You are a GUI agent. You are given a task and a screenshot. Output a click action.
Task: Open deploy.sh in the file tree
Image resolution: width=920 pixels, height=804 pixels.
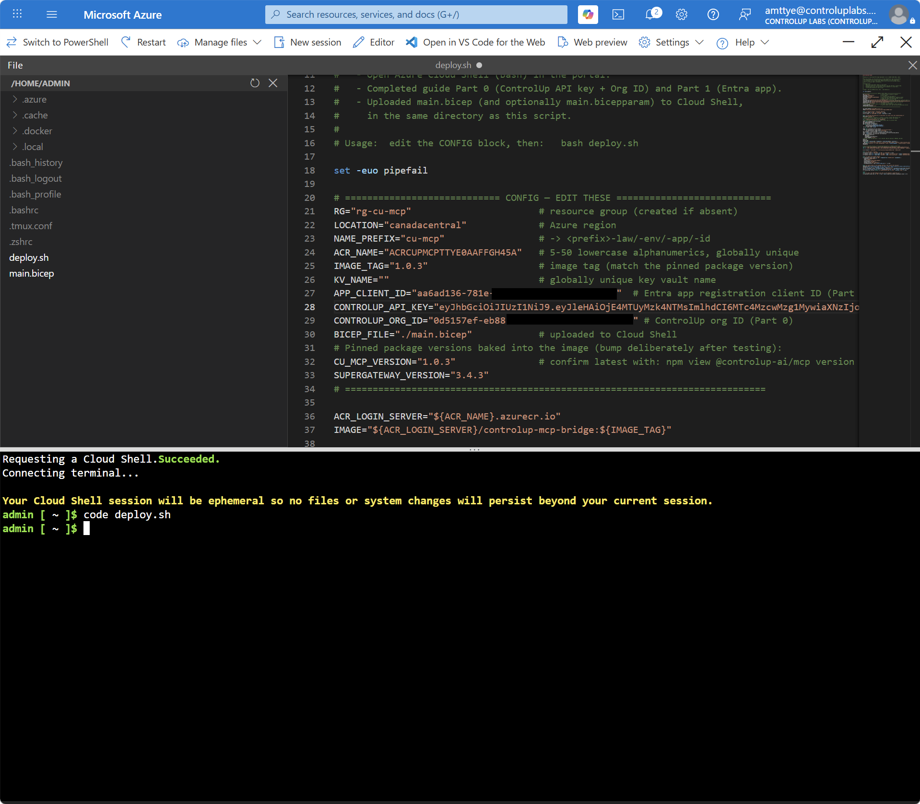click(29, 257)
